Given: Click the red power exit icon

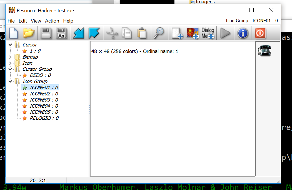Looking at the screenshot, I should (x=260, y=33).
